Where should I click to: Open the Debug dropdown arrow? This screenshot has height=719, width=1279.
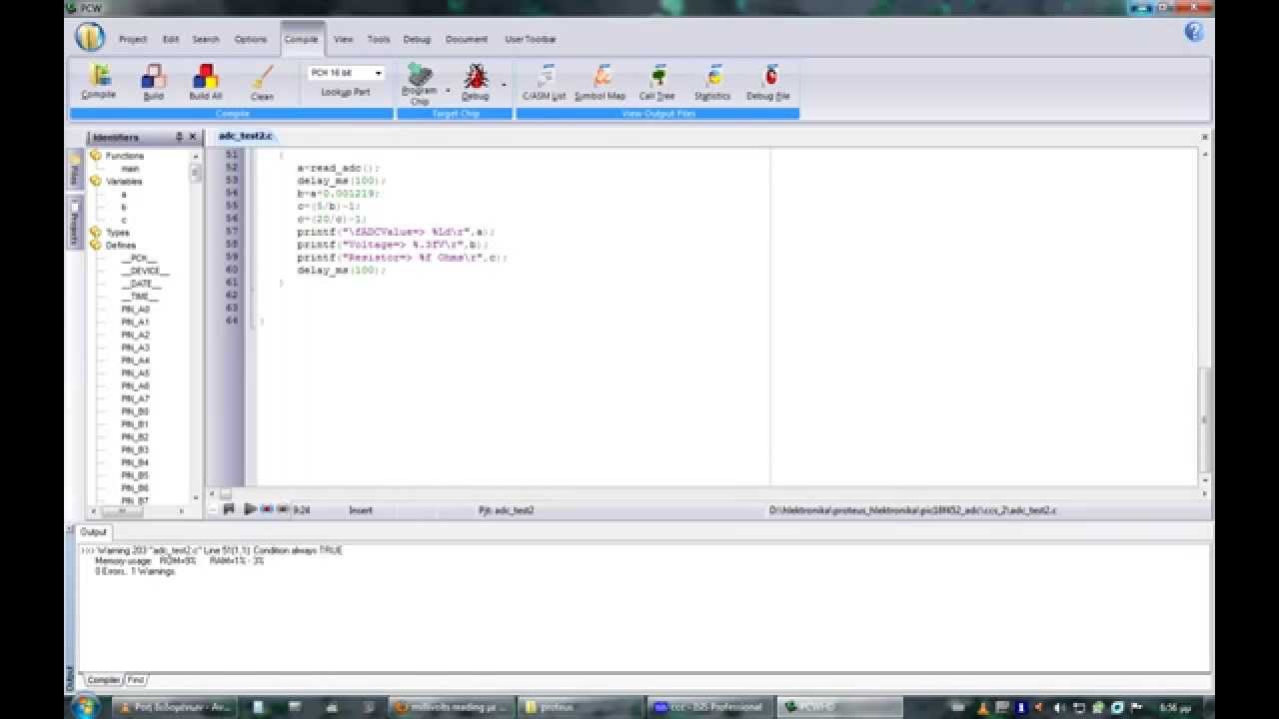click(x=504, y=86)
